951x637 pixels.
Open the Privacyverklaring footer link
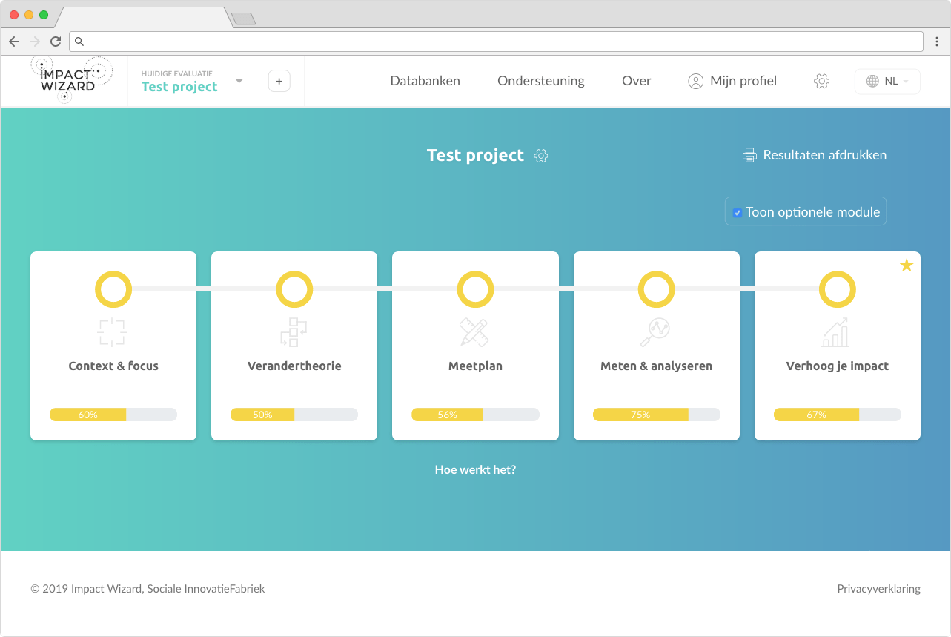[x=878, y=589]
